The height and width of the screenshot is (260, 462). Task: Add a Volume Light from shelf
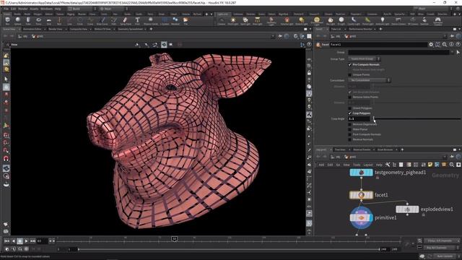tap(287, 21)
